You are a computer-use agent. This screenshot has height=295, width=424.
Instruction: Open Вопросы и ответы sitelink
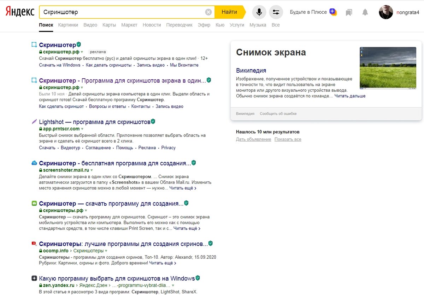107,107
